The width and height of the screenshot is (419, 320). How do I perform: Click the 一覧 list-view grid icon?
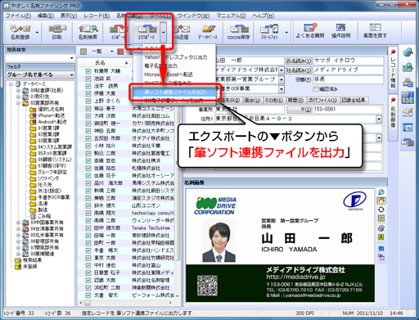tap(83, 52)
